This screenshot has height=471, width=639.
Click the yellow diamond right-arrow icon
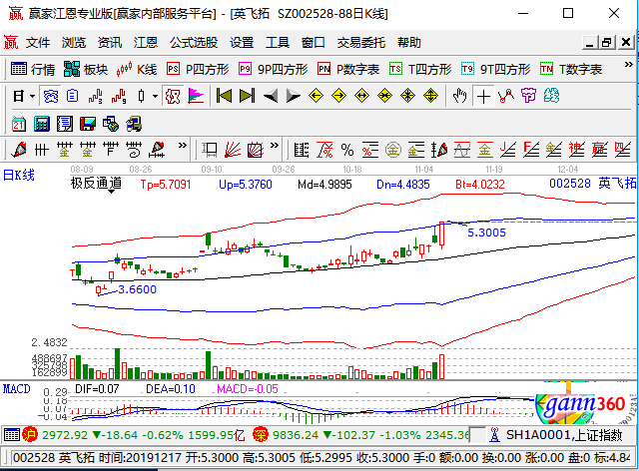[338, 96]
